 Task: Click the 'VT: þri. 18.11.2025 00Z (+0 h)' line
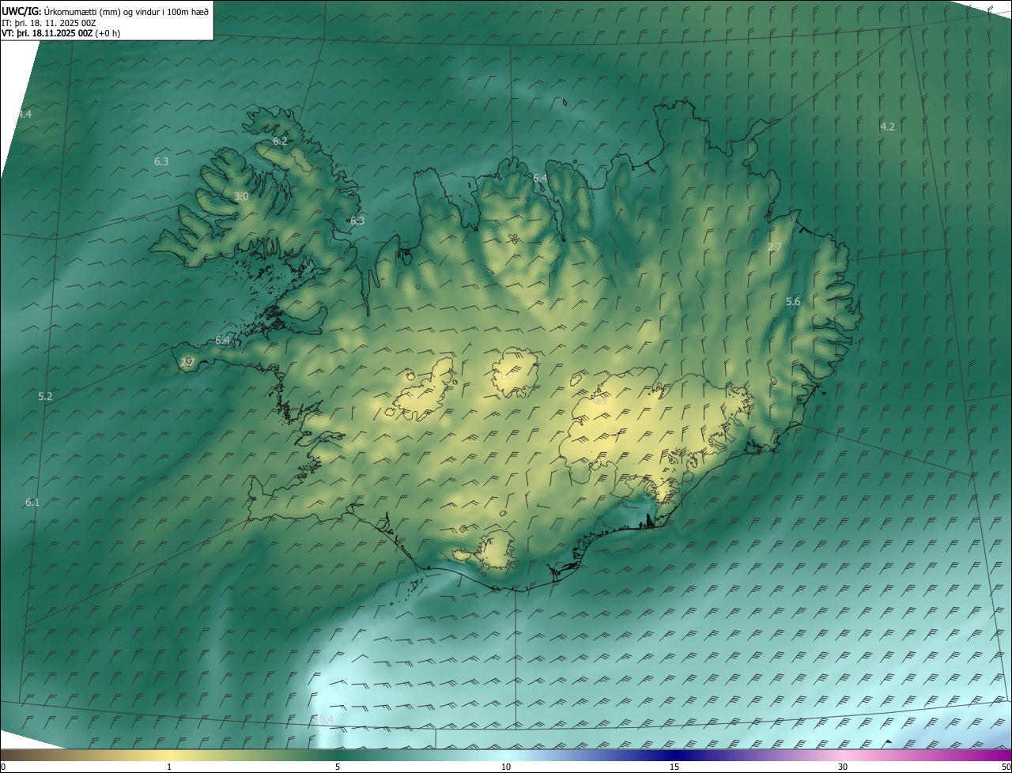click(61, 33)
